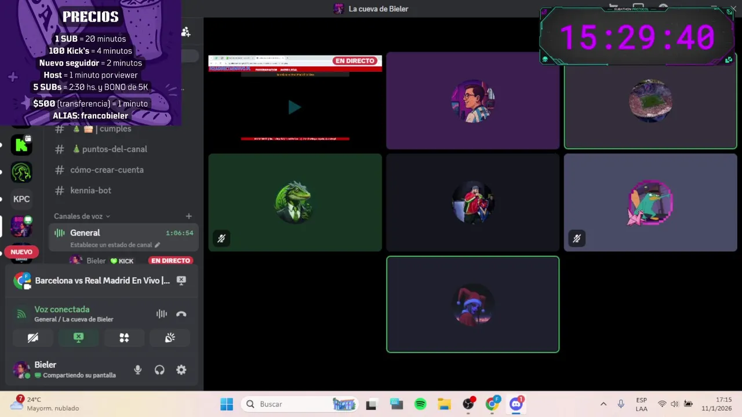This screenshot has width=742, height=417.
Task: Toggle camera on in voice panel
Action: [x=33, y=338]
